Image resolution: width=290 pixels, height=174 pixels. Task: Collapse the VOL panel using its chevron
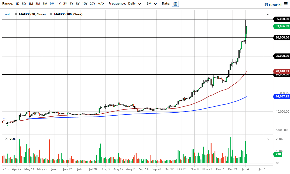[268, 139]
